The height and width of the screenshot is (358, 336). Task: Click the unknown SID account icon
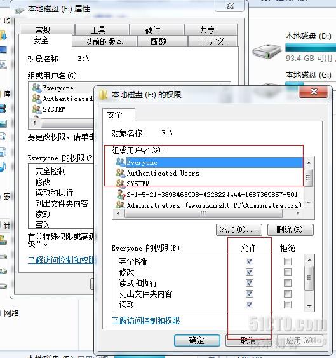click(x=121, y=195)
